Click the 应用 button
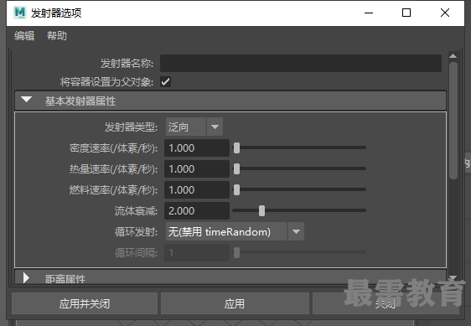 click(x=235, y=303)
